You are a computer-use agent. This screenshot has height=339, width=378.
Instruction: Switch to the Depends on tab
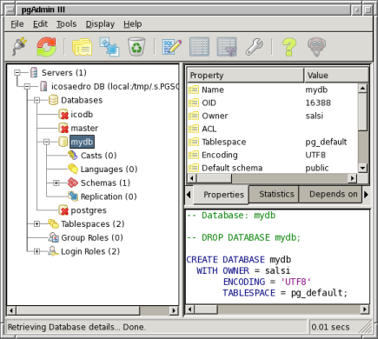pos(330,194)
